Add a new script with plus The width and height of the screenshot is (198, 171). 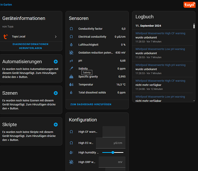coord(56,124)
